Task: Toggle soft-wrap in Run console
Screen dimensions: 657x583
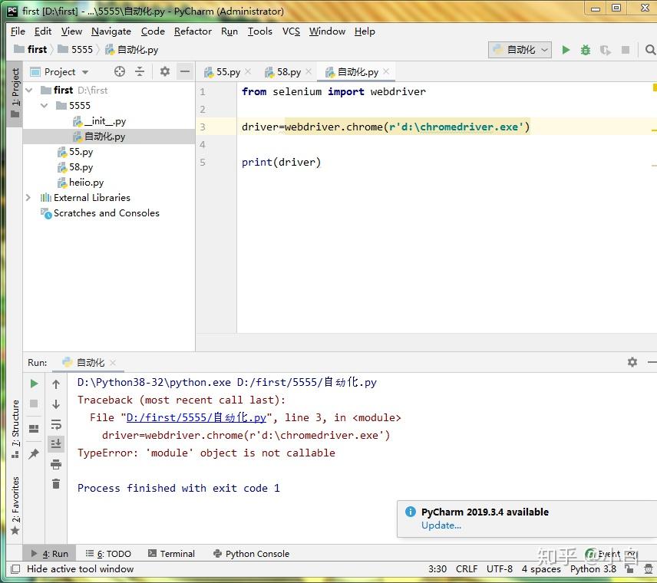Action: pos(56,424)
